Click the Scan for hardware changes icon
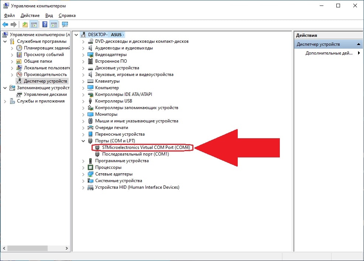364x261 pixels. coord(65,25)
